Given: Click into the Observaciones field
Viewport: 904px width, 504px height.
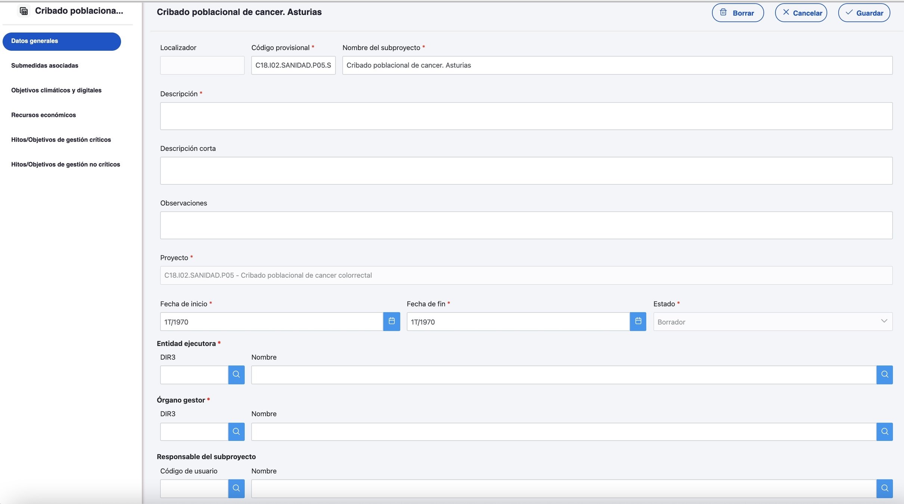Looking at the screenshot, I should click(x=526, y=225).
